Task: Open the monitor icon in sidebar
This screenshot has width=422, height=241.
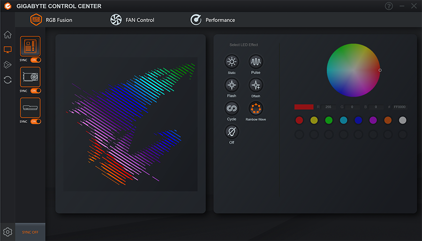Action: [8, 50]
